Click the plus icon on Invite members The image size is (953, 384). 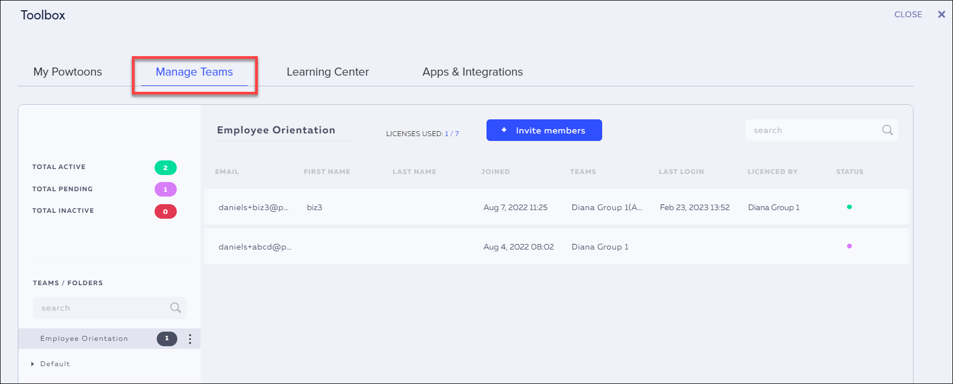tap(504, 130)
